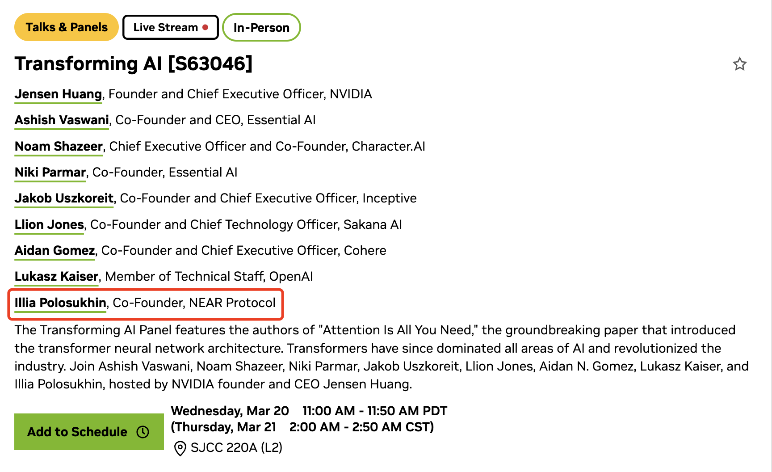Open the highlighted Illia Polosukhin link
The height and width of the screenshot is (472, 772).
(60, 303)
